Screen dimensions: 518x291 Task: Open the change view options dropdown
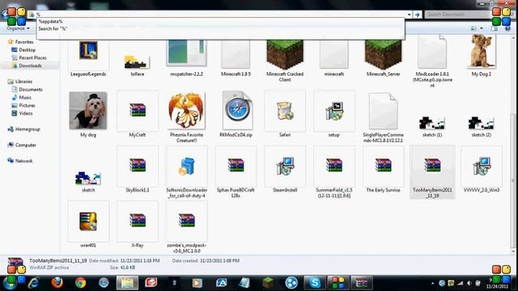coord(482,28)
